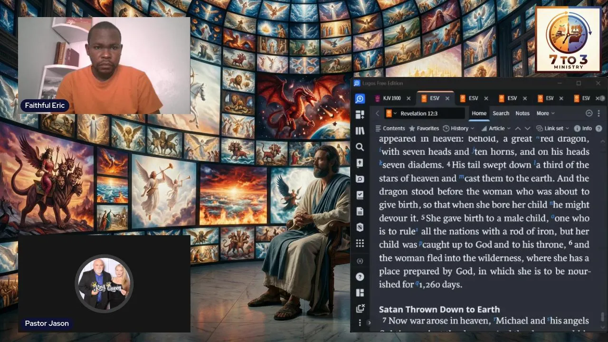Click footnote marker before "Michael"
Screen dimensions: 608x342
click(495, 319)
